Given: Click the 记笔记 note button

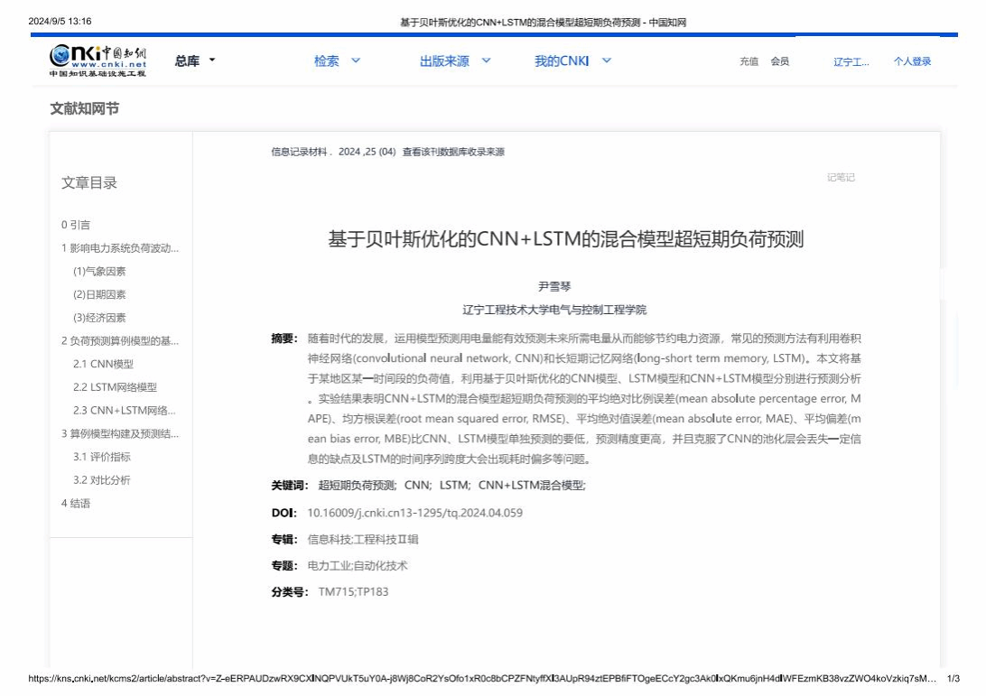Looking at the screenshot, I should [x=840, y=177].
